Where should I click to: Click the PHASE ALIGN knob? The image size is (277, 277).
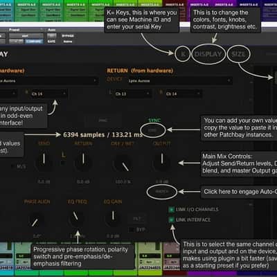pos(36,220)
